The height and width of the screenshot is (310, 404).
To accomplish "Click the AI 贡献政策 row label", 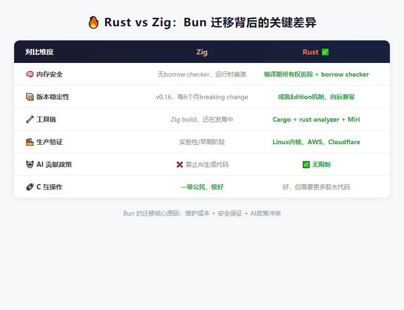I will pyautogui.click(x=54, y=164).
